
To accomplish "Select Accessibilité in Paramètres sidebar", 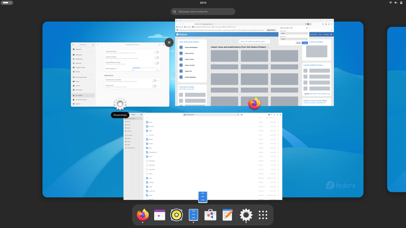I will [x=83, y=95].
